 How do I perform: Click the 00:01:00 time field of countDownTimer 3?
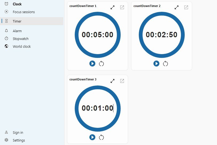98,108
